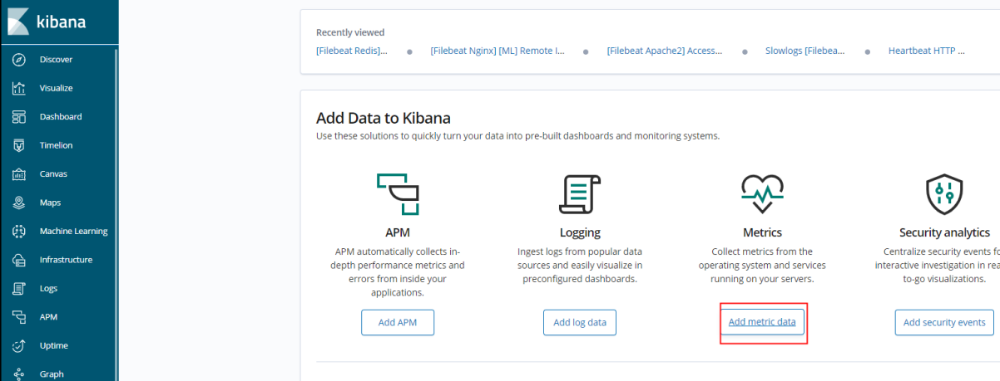Open Graph from the sidebar
The width and height of the screenshot is (1000, 381).
52,374
